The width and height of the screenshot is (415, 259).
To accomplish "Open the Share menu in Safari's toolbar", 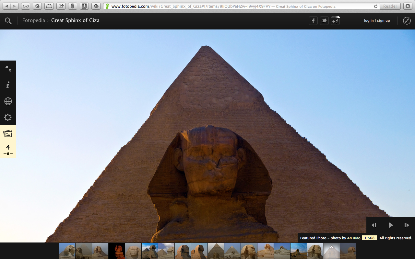I will 61,6.
